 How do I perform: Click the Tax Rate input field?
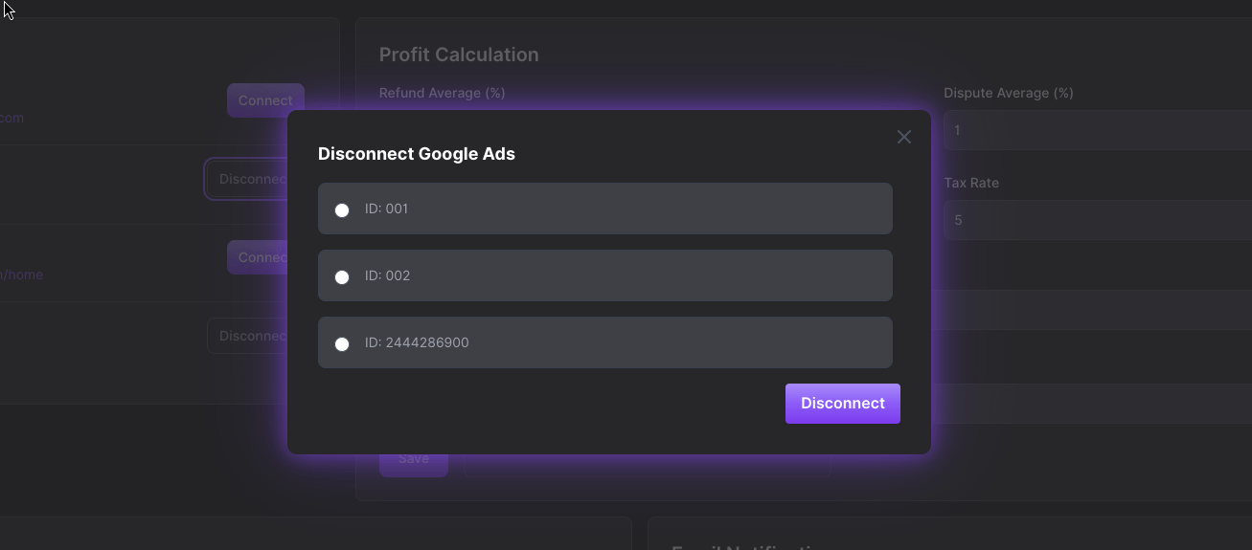pos(1098,220)
